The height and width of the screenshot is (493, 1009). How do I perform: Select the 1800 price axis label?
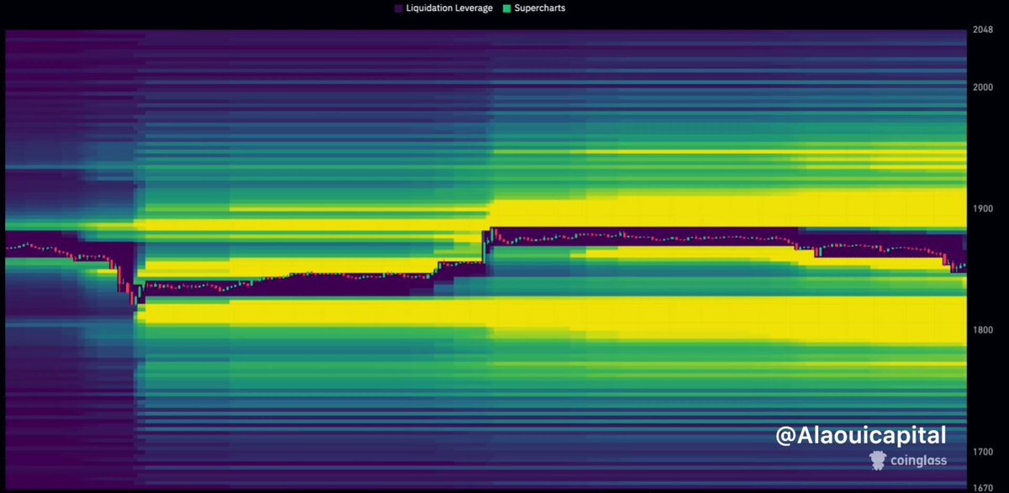click(984, 331)
